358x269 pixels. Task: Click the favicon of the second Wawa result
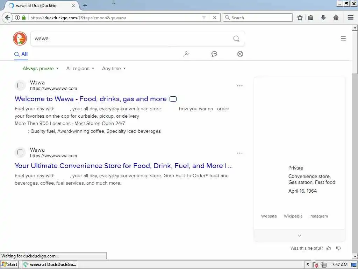tap(20, 152)
